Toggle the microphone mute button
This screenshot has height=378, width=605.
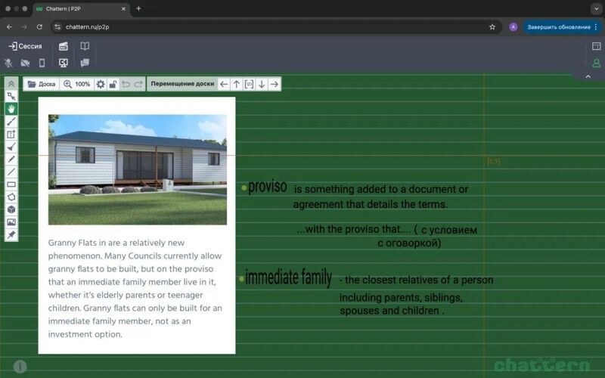9,64
